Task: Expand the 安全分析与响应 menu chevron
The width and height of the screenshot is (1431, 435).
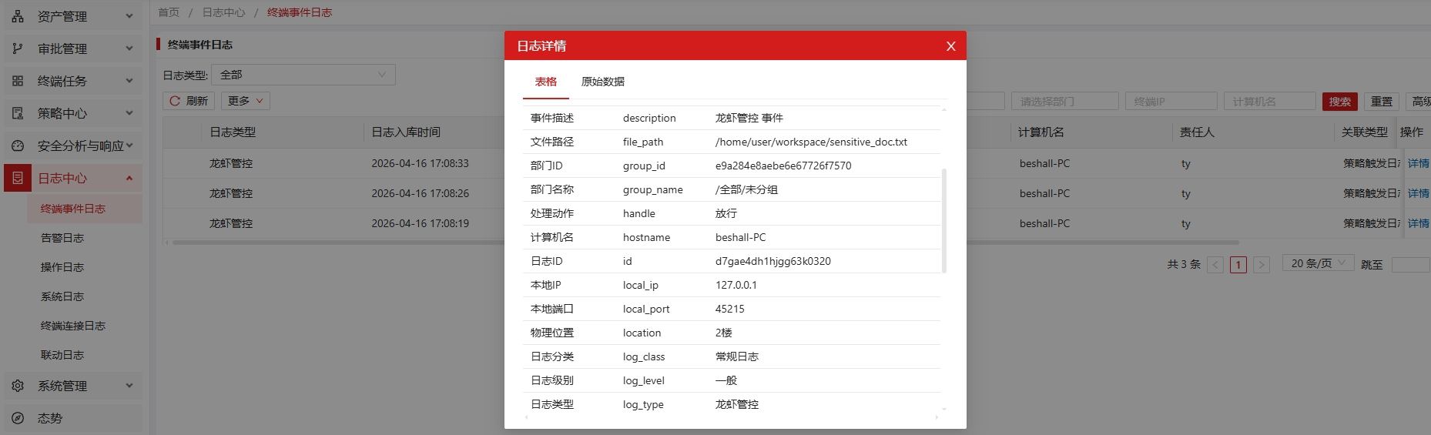Action: tap(129, 146)
